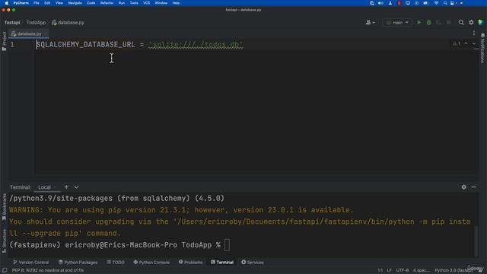Open the Problems tool window
The width and height of the screenshot is (487, 274).
pyautogui.click(x=190, y=262)
